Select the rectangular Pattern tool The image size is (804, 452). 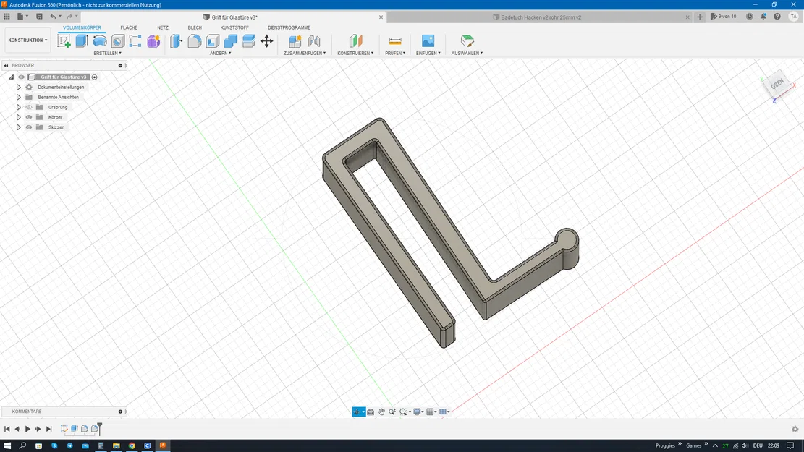[135, 41]
